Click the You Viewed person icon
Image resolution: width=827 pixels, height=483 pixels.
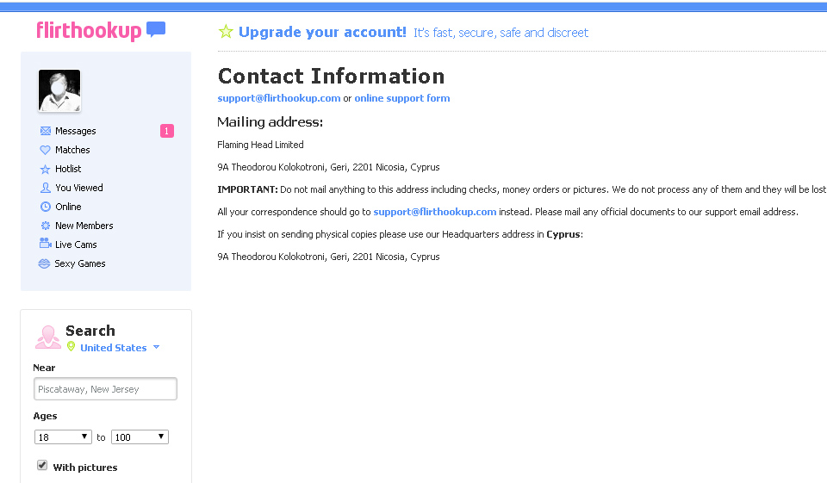(x=46, y=188)
